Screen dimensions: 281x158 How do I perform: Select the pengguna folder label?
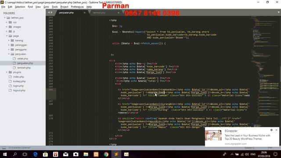pyautogui.click(x=21, y=50)
